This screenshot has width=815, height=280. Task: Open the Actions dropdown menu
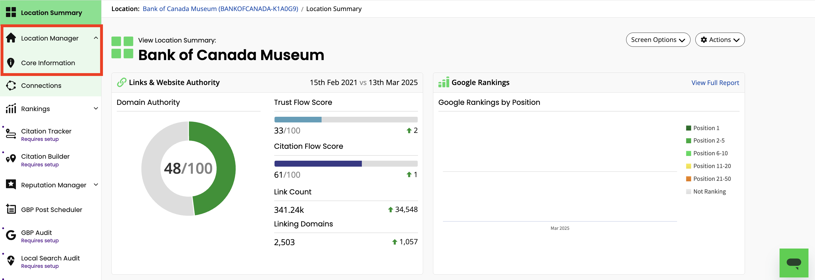(x=720, y=40)
